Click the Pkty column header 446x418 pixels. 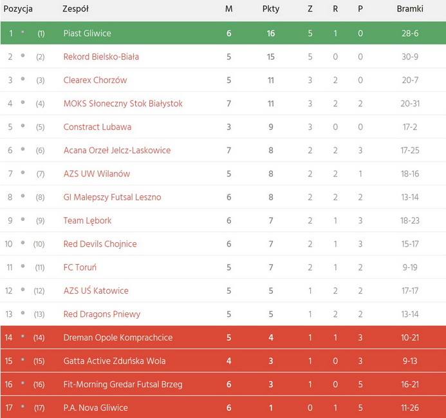click(x=271, y=9)
